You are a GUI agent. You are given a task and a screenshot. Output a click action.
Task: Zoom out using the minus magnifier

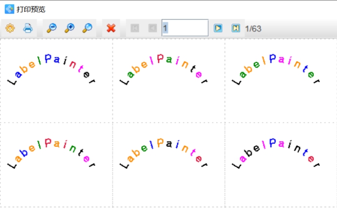[x=51, y=28]
